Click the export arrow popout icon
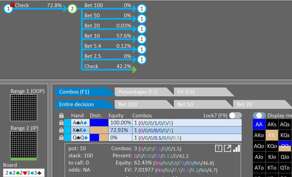292x177 pixels. click(227, 148)
